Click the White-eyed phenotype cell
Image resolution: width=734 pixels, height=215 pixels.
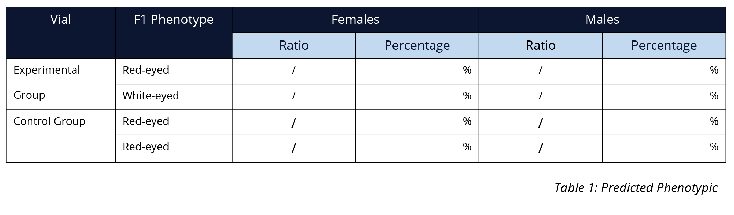coord(174,97)
